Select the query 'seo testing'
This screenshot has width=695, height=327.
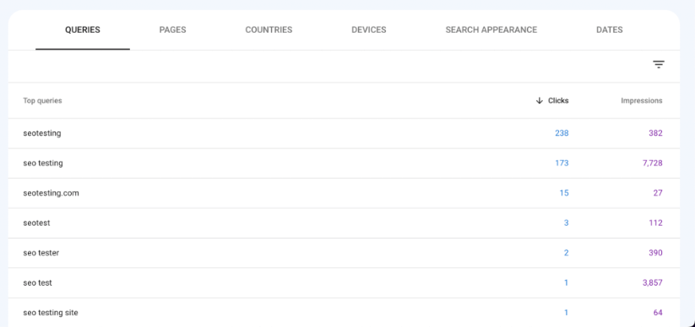coord(43,163)
